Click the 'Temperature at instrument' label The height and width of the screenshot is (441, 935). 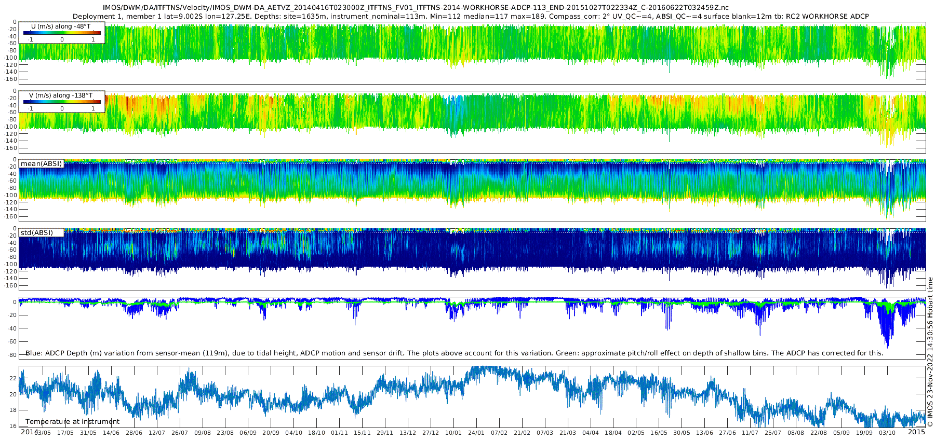point(72,422)
